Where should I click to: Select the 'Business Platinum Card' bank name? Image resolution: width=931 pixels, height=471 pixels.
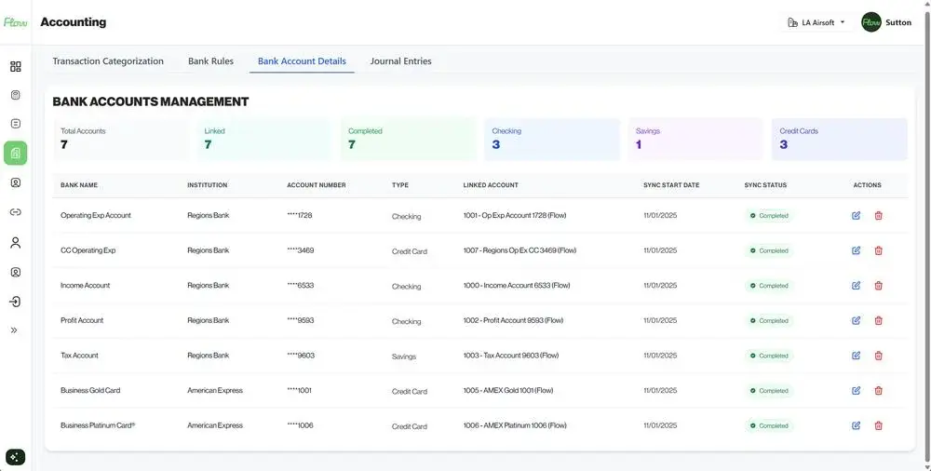coord(98,426)
